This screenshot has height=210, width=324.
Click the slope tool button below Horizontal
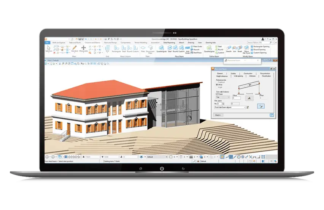pyautogui.click(x=249, y=99)
